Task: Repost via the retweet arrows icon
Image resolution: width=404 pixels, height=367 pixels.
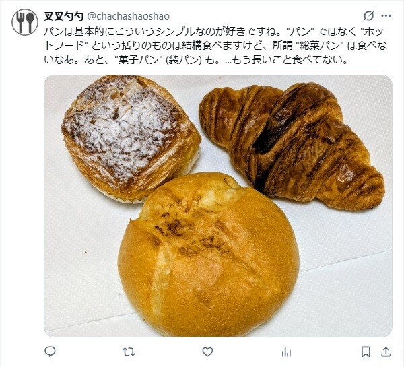Action: tap(129, 352)
